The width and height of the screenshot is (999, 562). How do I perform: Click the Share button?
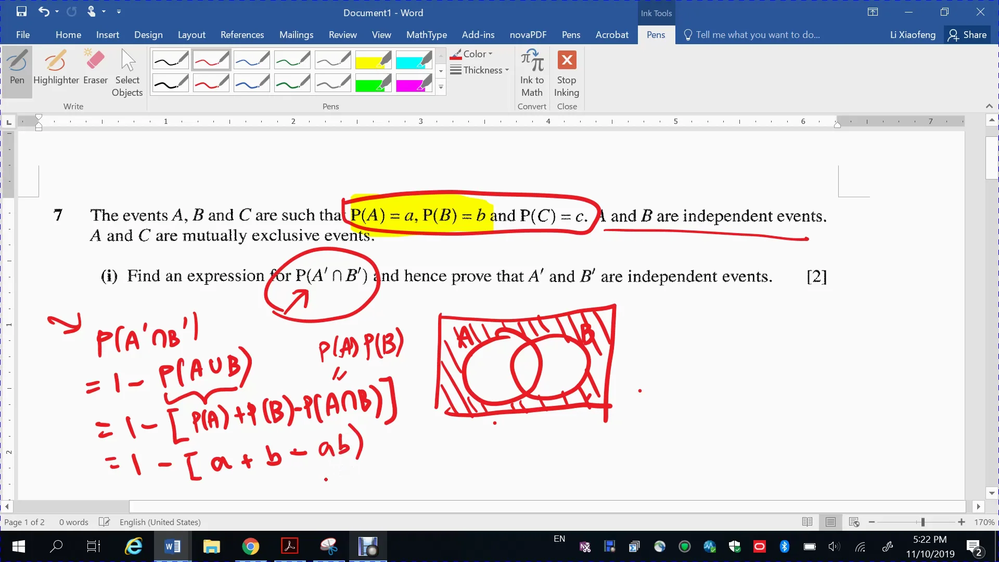click(x=967, y=35)
